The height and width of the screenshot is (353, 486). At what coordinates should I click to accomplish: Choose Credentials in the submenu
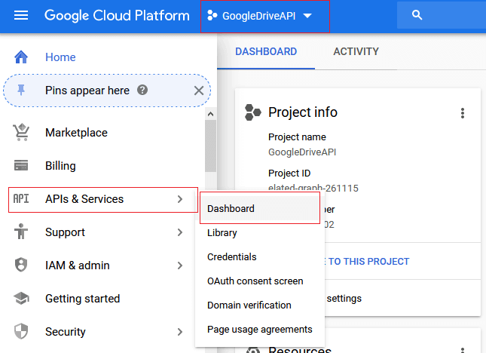click(231, 257)
